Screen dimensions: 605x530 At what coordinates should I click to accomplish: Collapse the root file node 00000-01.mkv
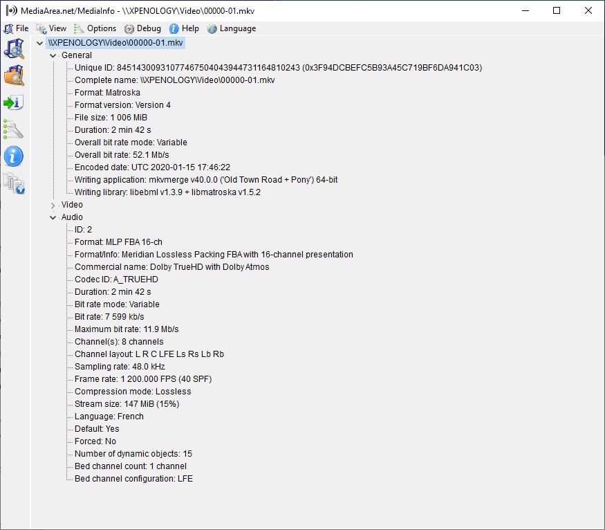pyautogui.click(x=39, y=43)
